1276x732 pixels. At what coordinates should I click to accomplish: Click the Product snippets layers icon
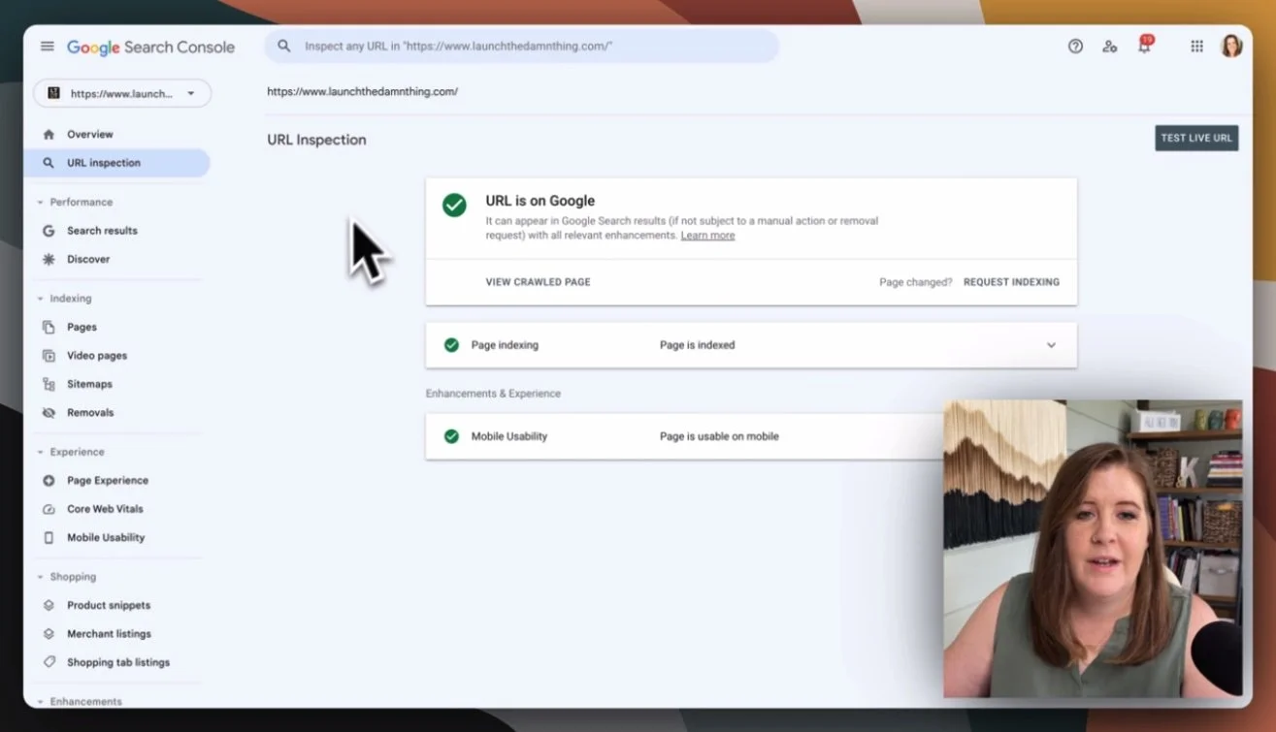pyautogui.click(x=49, y=605)
